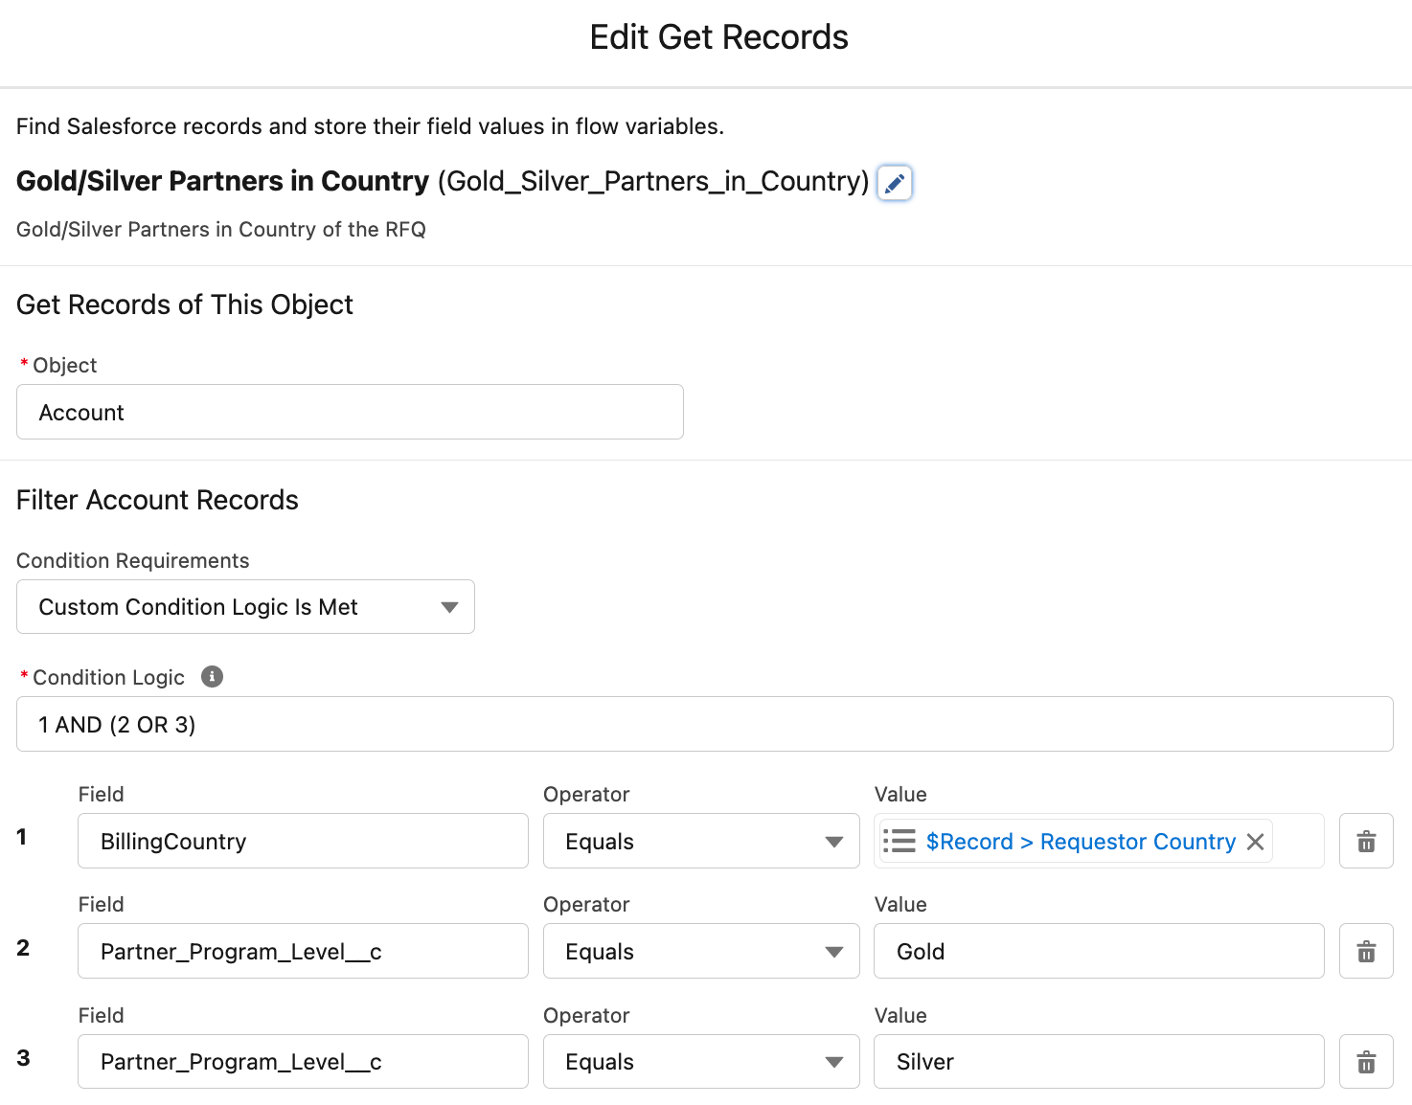Delete condition 1 with trash icon
The width and height of the screenshot is (1412, 1105).
pos(1366,842)
